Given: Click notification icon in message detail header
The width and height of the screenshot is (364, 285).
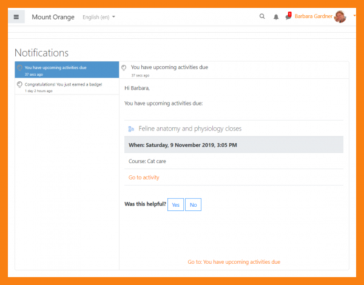Looking at the screenshot, I should point(124,68).
